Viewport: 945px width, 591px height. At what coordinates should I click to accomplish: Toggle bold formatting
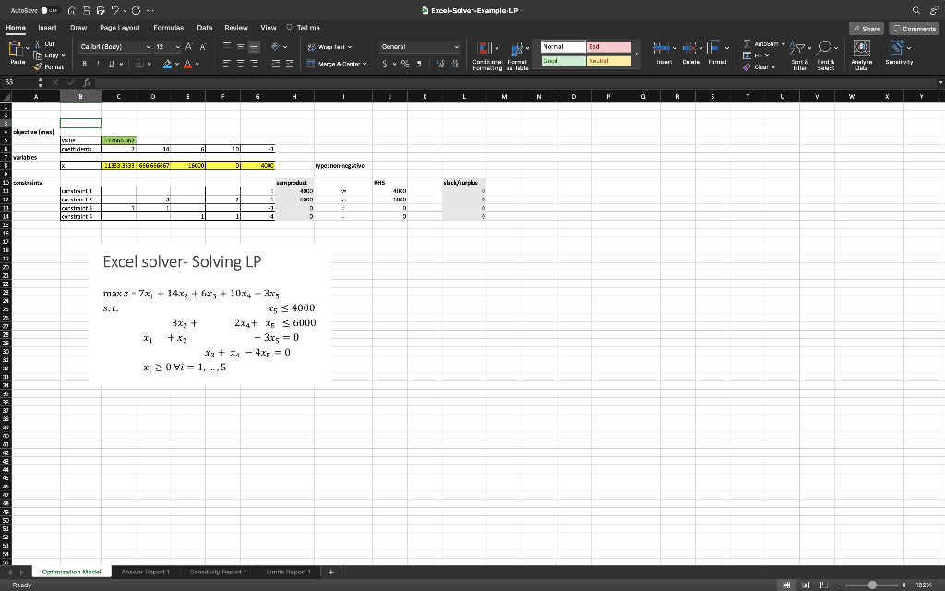(x=85, y=63)
